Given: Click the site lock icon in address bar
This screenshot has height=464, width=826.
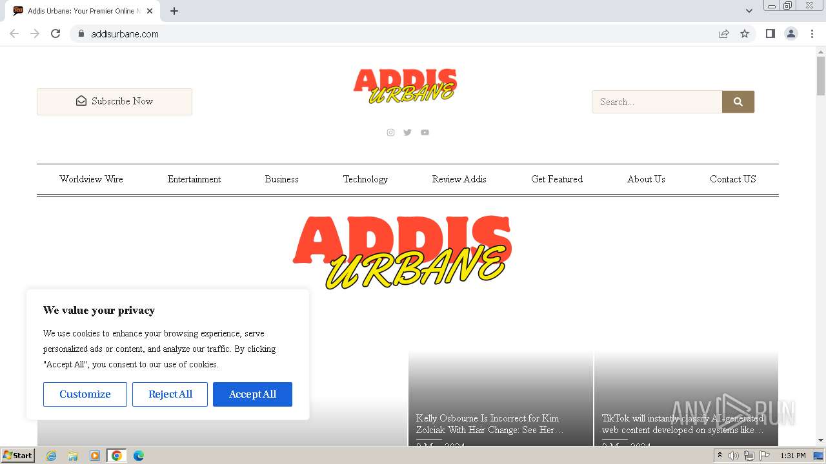Looking at the screenshot, I should (x=81, y=34).
